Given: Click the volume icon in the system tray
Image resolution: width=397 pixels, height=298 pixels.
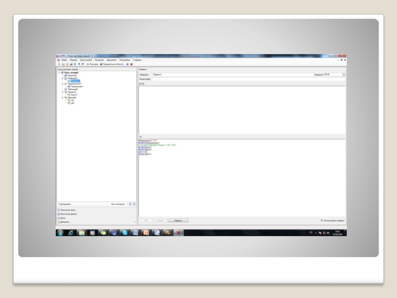Looking at the screenshot, I should (x=329, y=233).
